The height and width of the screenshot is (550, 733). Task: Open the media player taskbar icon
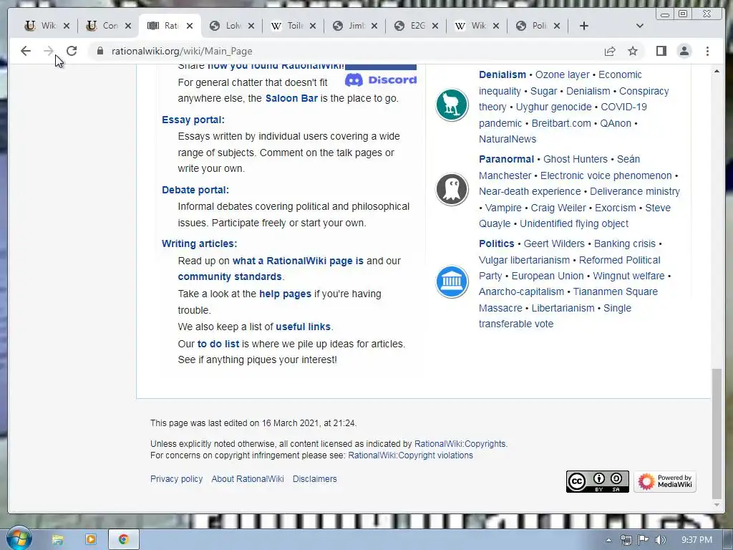point(91,539)
